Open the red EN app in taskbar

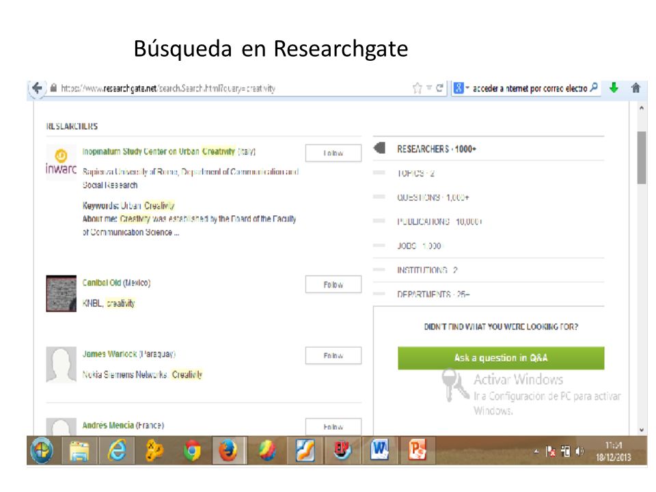342,450
